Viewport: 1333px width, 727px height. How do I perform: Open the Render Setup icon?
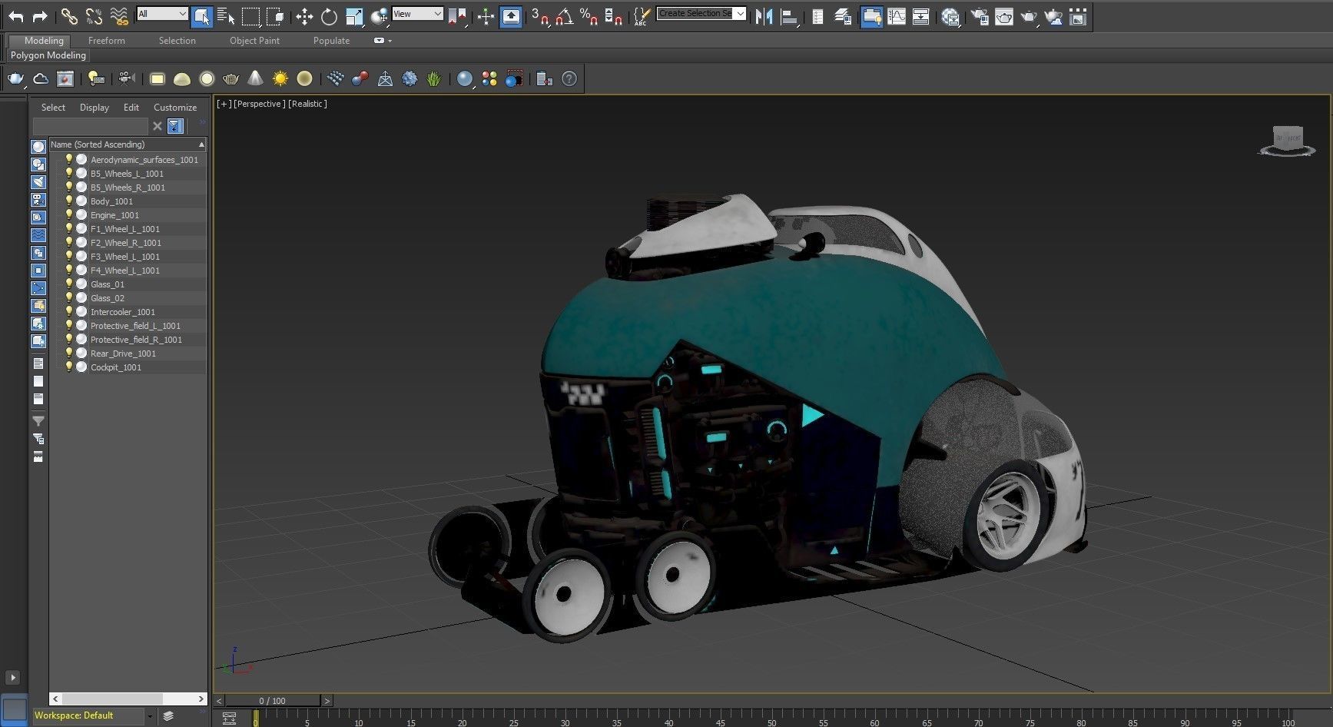point(979,16)
